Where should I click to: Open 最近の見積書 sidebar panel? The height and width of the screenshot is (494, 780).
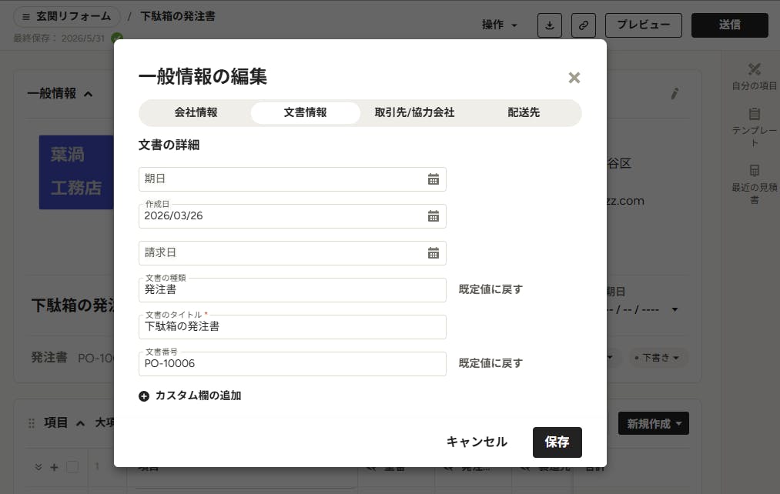pos(754,185)
